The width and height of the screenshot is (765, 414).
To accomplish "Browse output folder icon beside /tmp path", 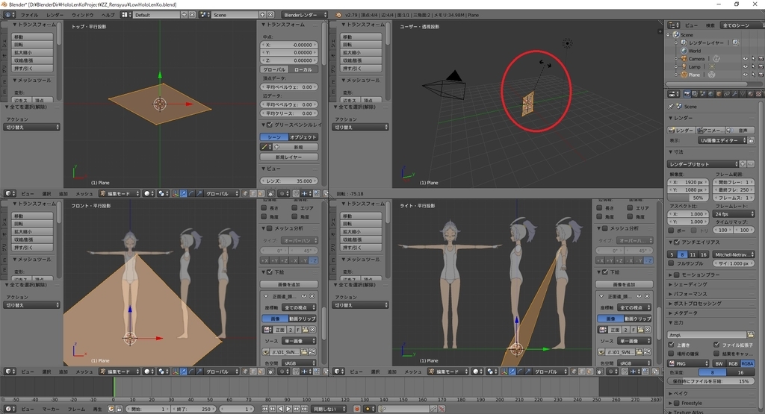I will (750, 335).
